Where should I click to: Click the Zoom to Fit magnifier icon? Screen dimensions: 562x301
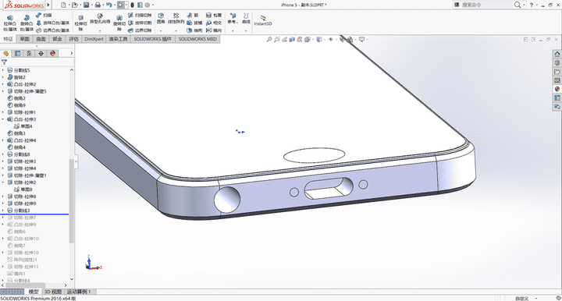(269, 39)
